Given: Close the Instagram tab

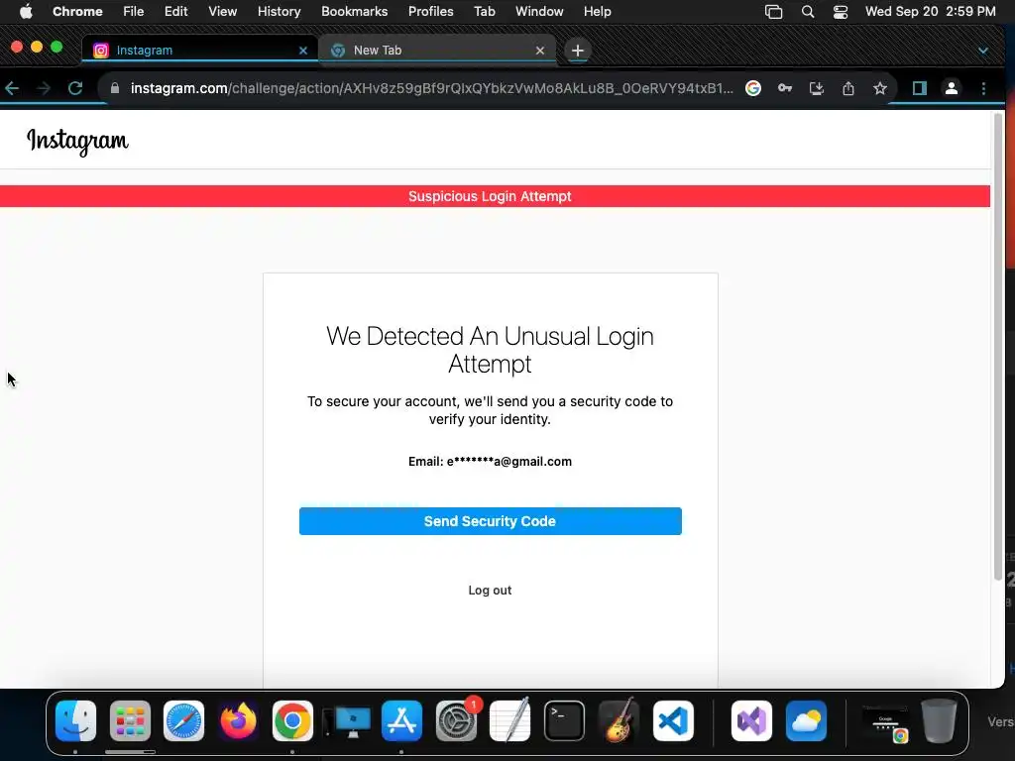Looking at the screenshot, I should click(x=302, y=51).
